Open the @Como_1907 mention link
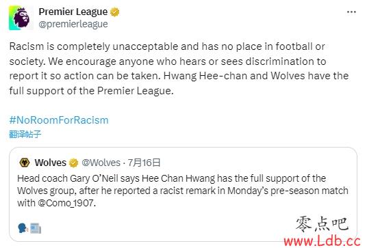 (66, 203)
